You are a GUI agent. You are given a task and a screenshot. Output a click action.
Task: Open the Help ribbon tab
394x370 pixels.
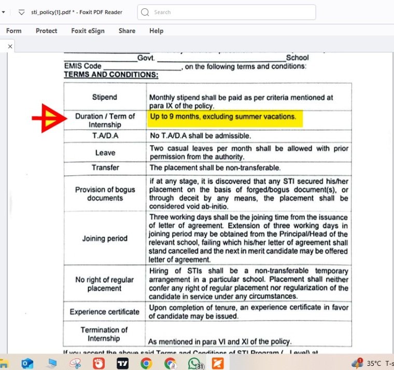point(156,31)
